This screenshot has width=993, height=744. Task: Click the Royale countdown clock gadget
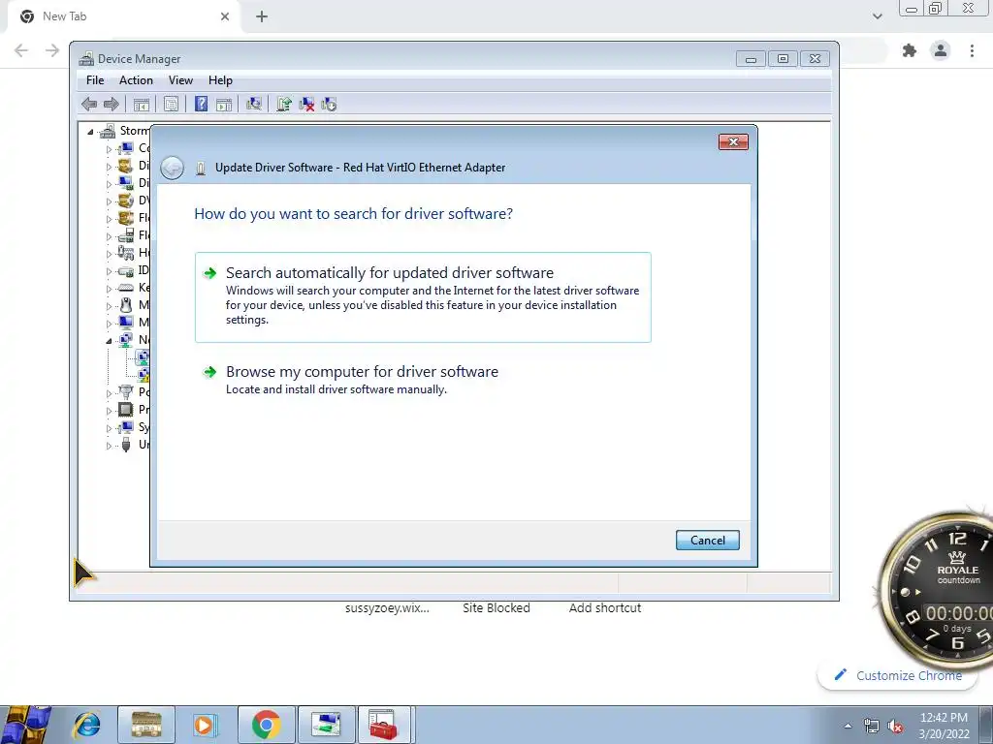click(x=938, y=590)
